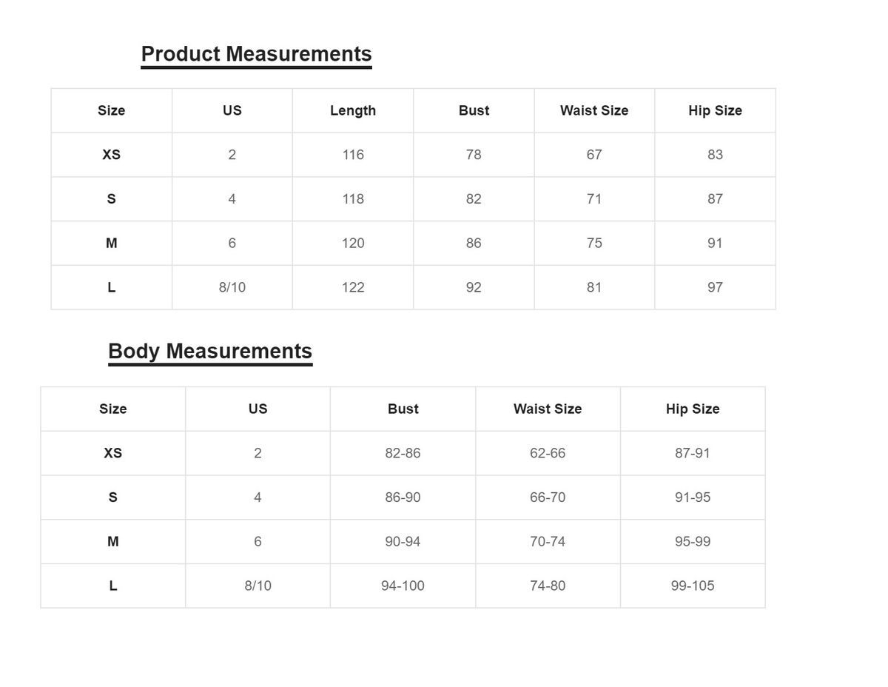Image resolution: width=888 pixels, height=687 pixels.
Task: Select the XS length value 116
Action: pyautogui.click(x=353, y=155)
